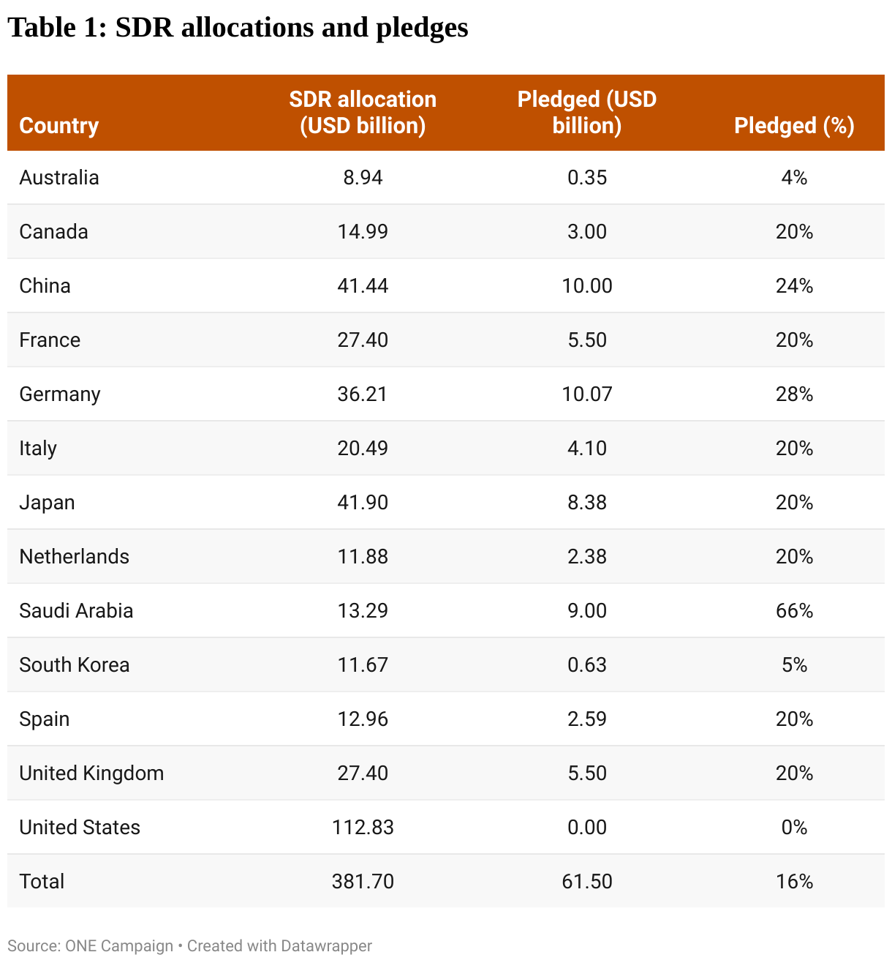
Task: Click China's 41.44 allocation value
Action: pos(363,286)
